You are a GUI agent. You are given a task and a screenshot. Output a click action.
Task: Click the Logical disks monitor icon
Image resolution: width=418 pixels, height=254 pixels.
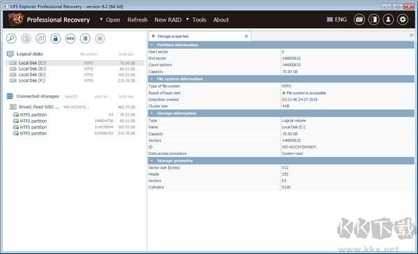(x=10, y=54)
